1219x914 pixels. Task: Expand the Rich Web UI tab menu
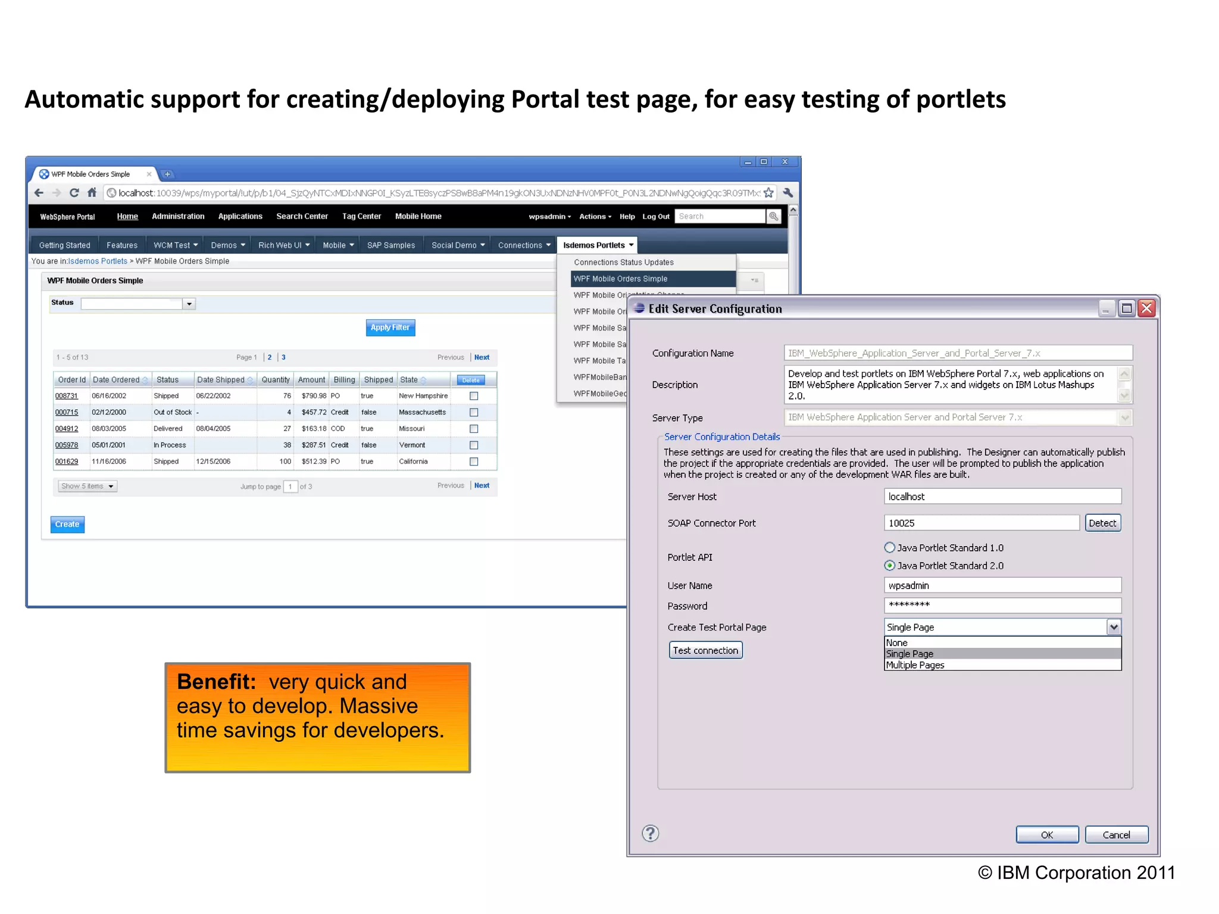307,245
